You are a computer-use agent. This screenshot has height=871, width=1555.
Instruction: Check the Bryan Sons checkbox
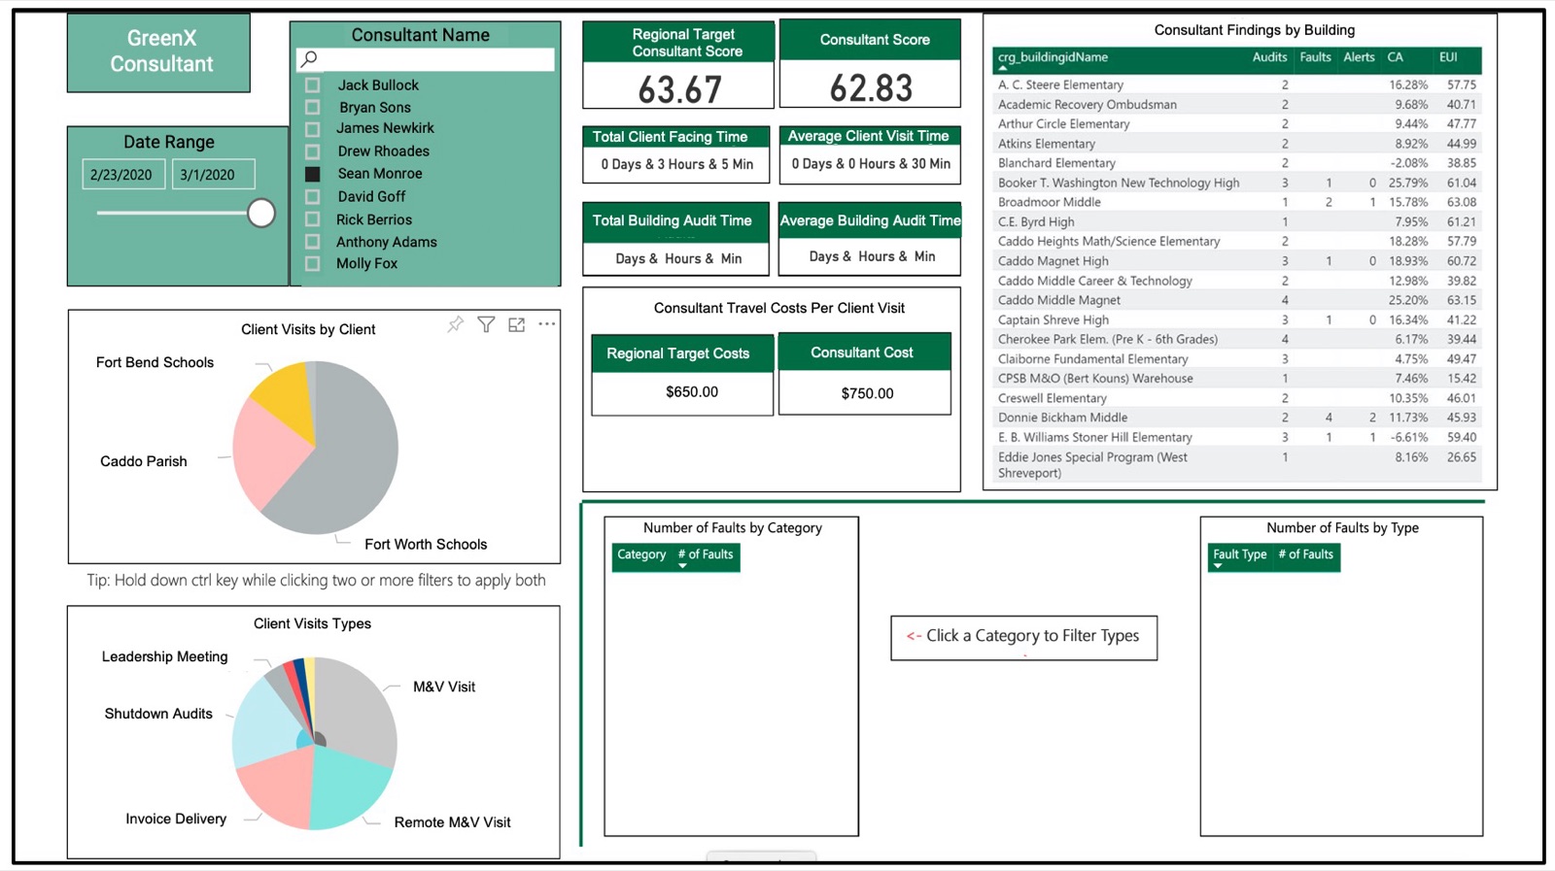[x=312, y=107]
